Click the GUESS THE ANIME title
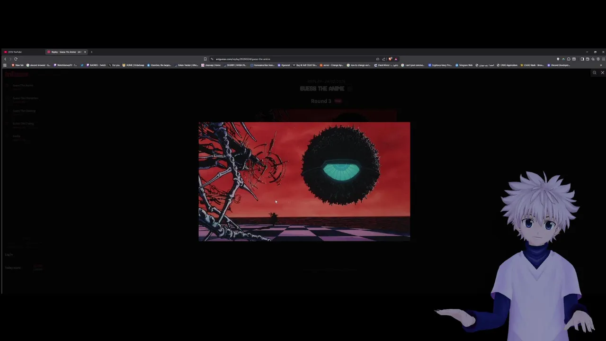 pos(322,89)
